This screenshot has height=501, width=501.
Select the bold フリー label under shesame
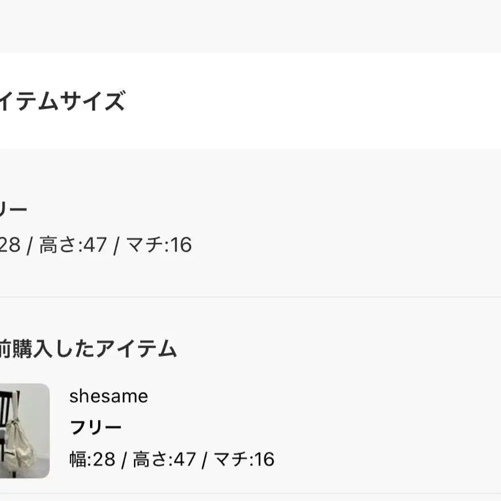click(95, 428)
